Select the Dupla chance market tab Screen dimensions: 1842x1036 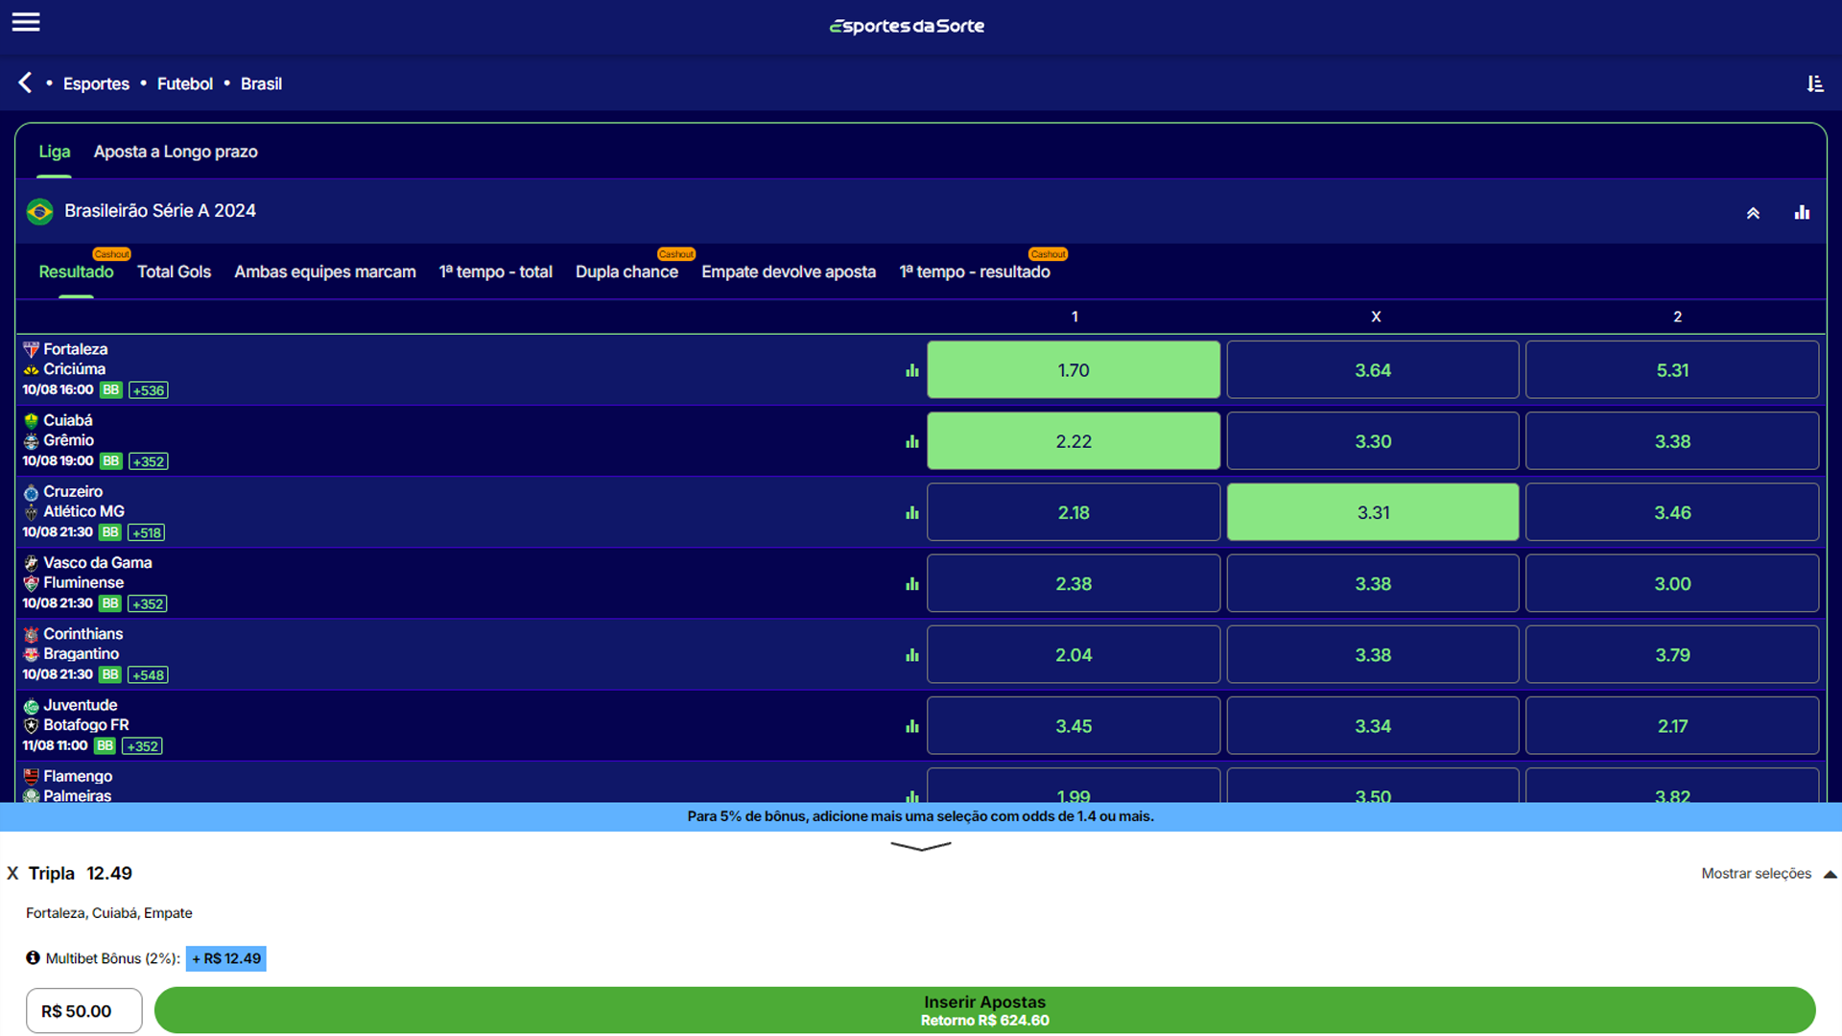[x=626, y=271]
